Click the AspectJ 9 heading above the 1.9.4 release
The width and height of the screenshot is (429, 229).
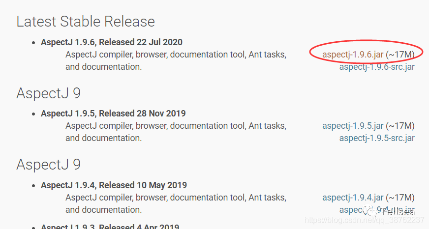[x=48, y=165]
